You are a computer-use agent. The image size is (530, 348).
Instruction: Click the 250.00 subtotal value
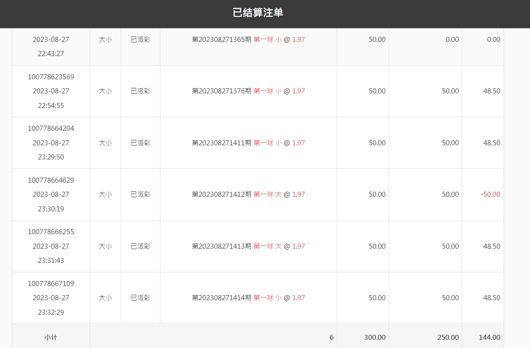tap(448, 338)
